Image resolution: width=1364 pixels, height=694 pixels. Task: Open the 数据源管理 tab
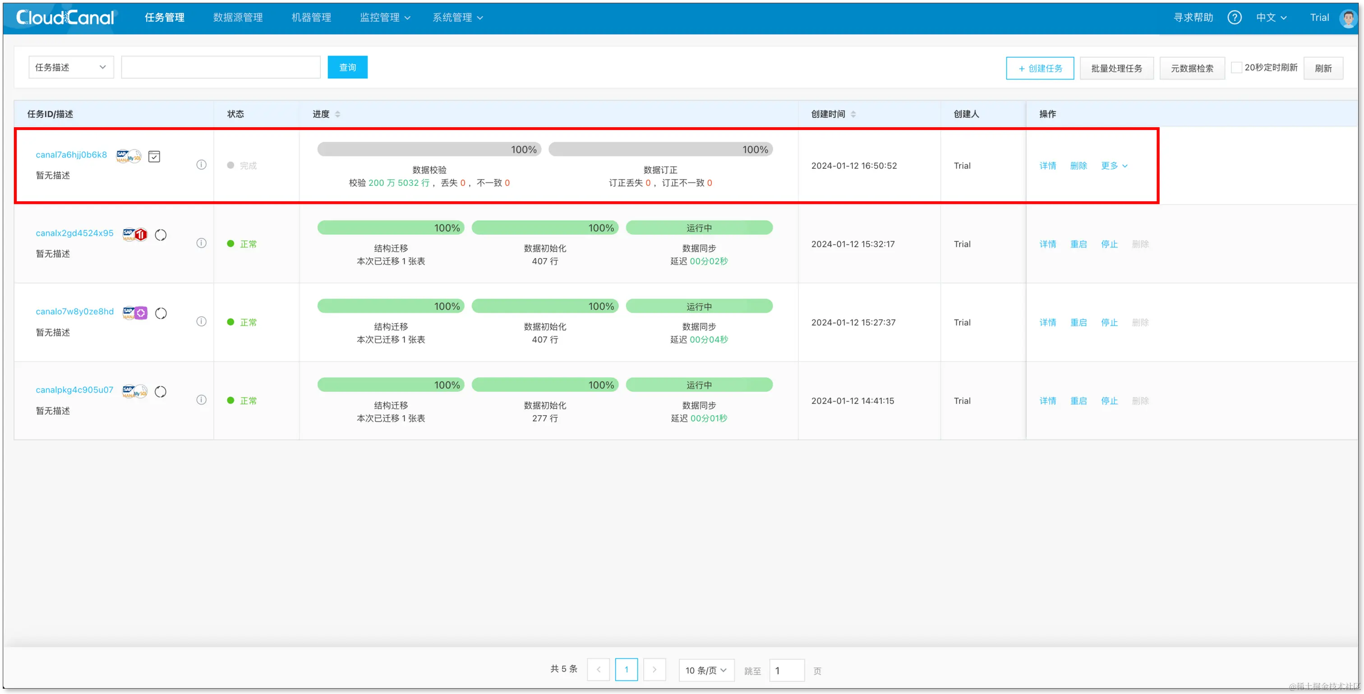coord(238,18)
